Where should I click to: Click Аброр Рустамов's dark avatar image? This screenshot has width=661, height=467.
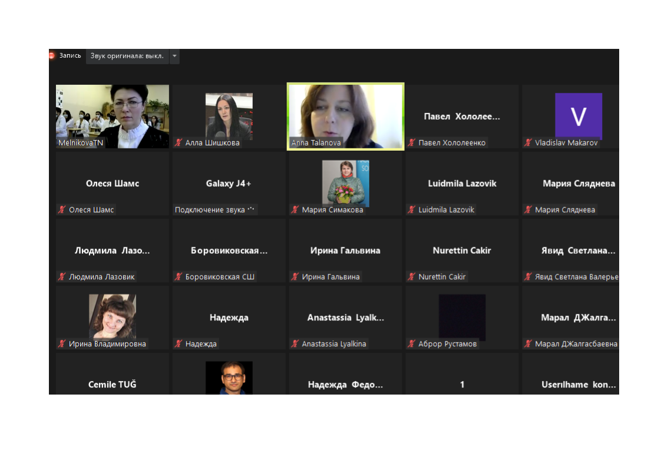point(462,317)
